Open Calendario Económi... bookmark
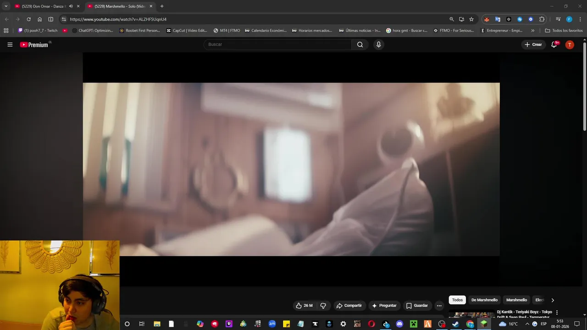This screenshot has width=587, height=330. (266, 31)
